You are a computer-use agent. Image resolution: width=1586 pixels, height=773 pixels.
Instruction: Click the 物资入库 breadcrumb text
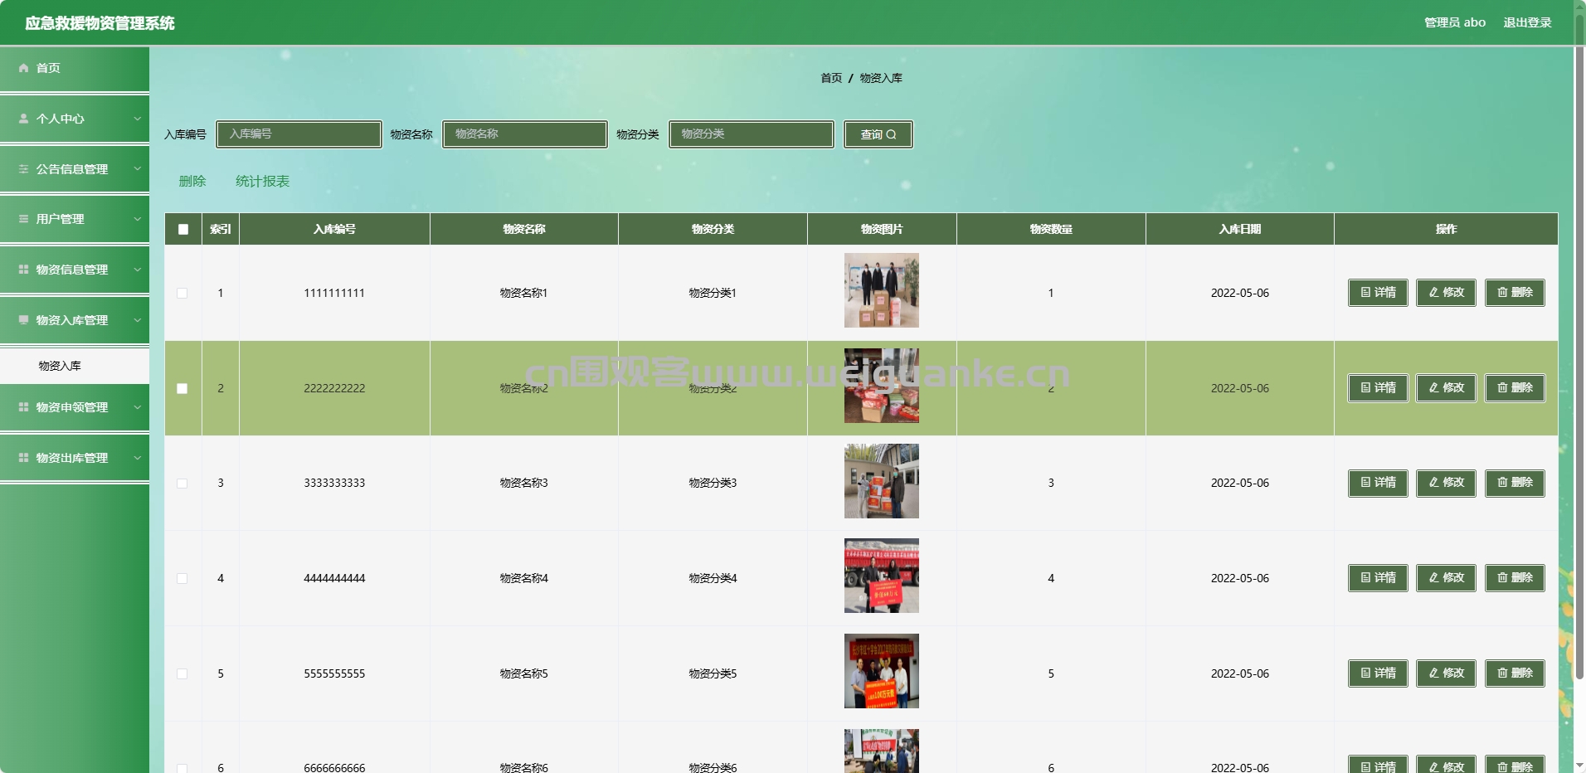pos(881,78)
